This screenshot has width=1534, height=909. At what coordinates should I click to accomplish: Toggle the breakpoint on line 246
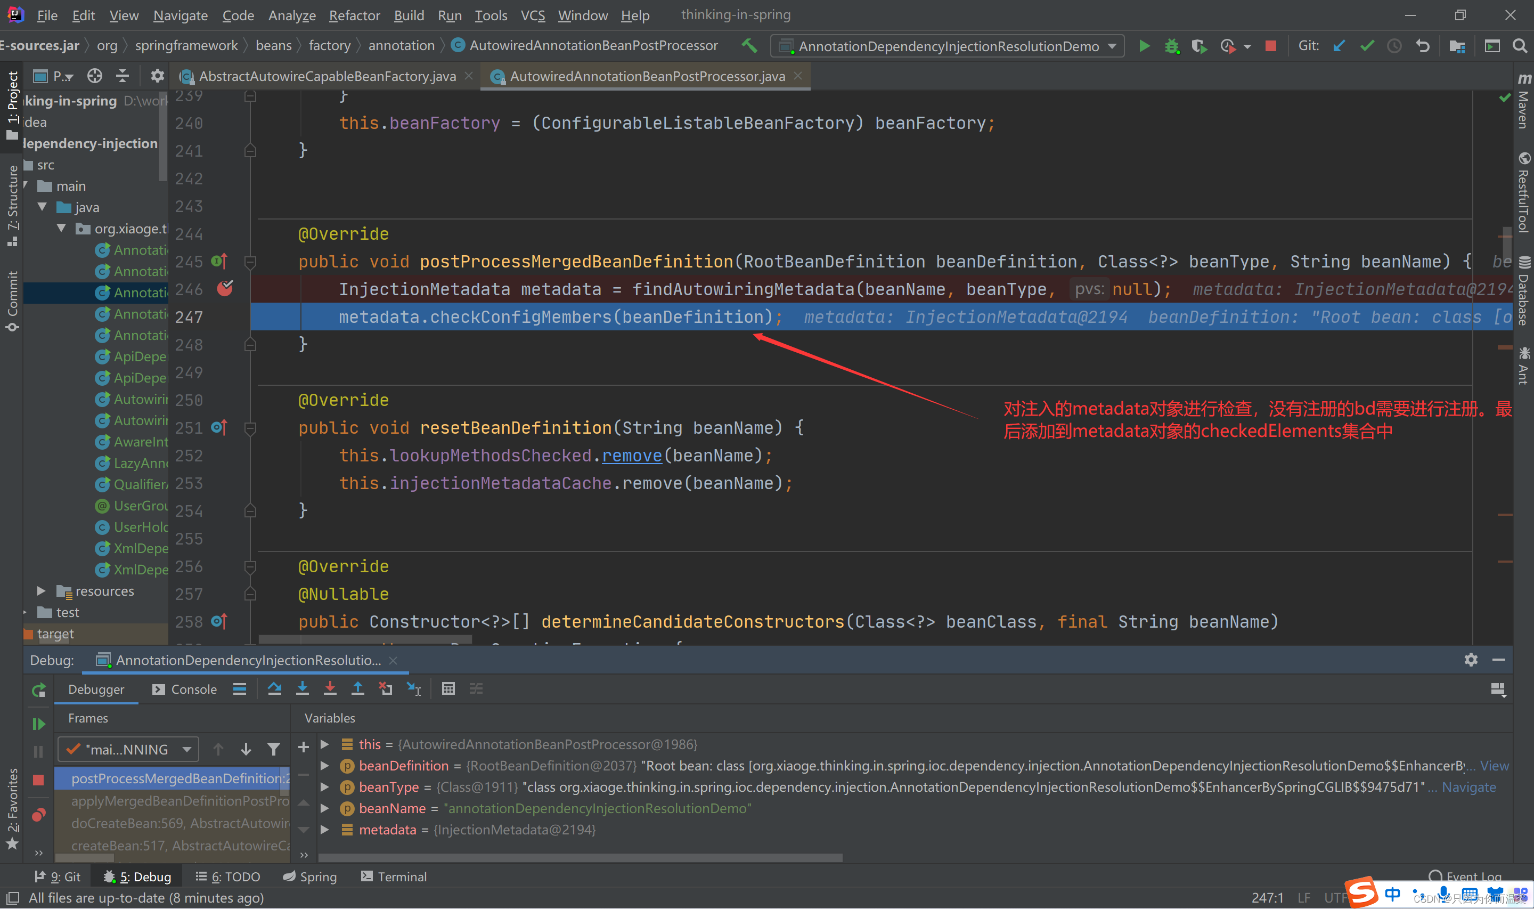(225, 288)
